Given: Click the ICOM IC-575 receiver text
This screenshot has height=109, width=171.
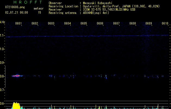Looking at the screenshot, I should point(109,10).
